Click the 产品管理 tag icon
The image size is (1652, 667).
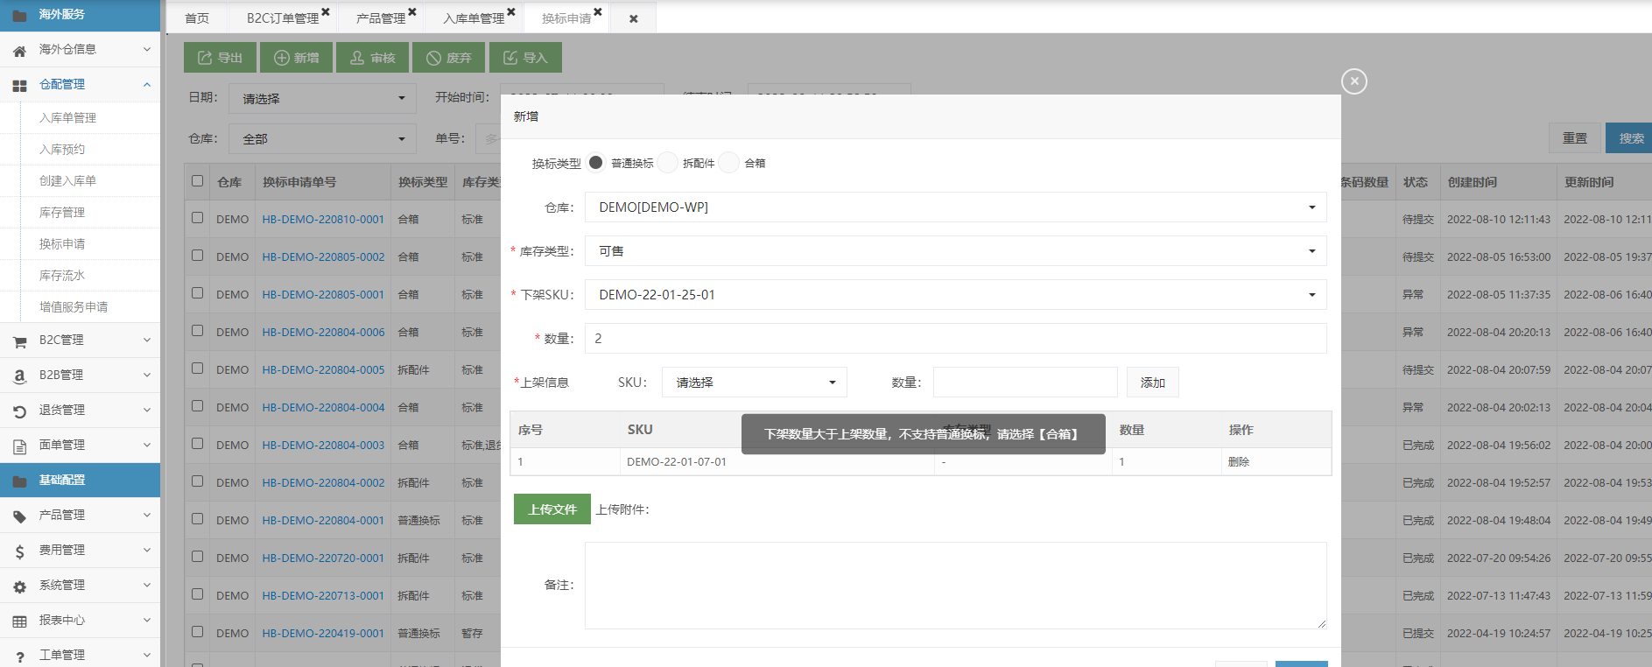pos(19,516)
